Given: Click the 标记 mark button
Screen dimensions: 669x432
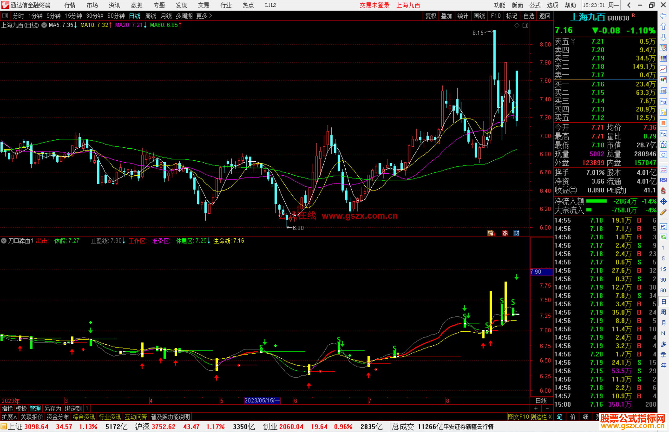Looking at the screenshot, I should [512, 16].
